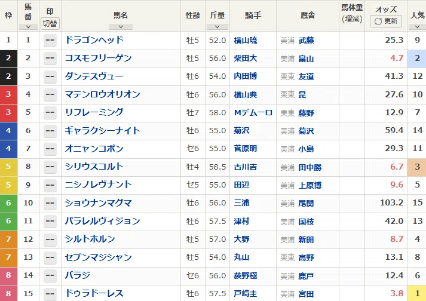The width and height of the screenshot is (426, 301).
Task: Open mark selector for バラジ
Action: [50, 275]
